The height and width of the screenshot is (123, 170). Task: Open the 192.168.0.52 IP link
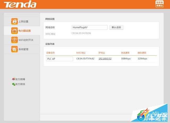click(105, 59)
